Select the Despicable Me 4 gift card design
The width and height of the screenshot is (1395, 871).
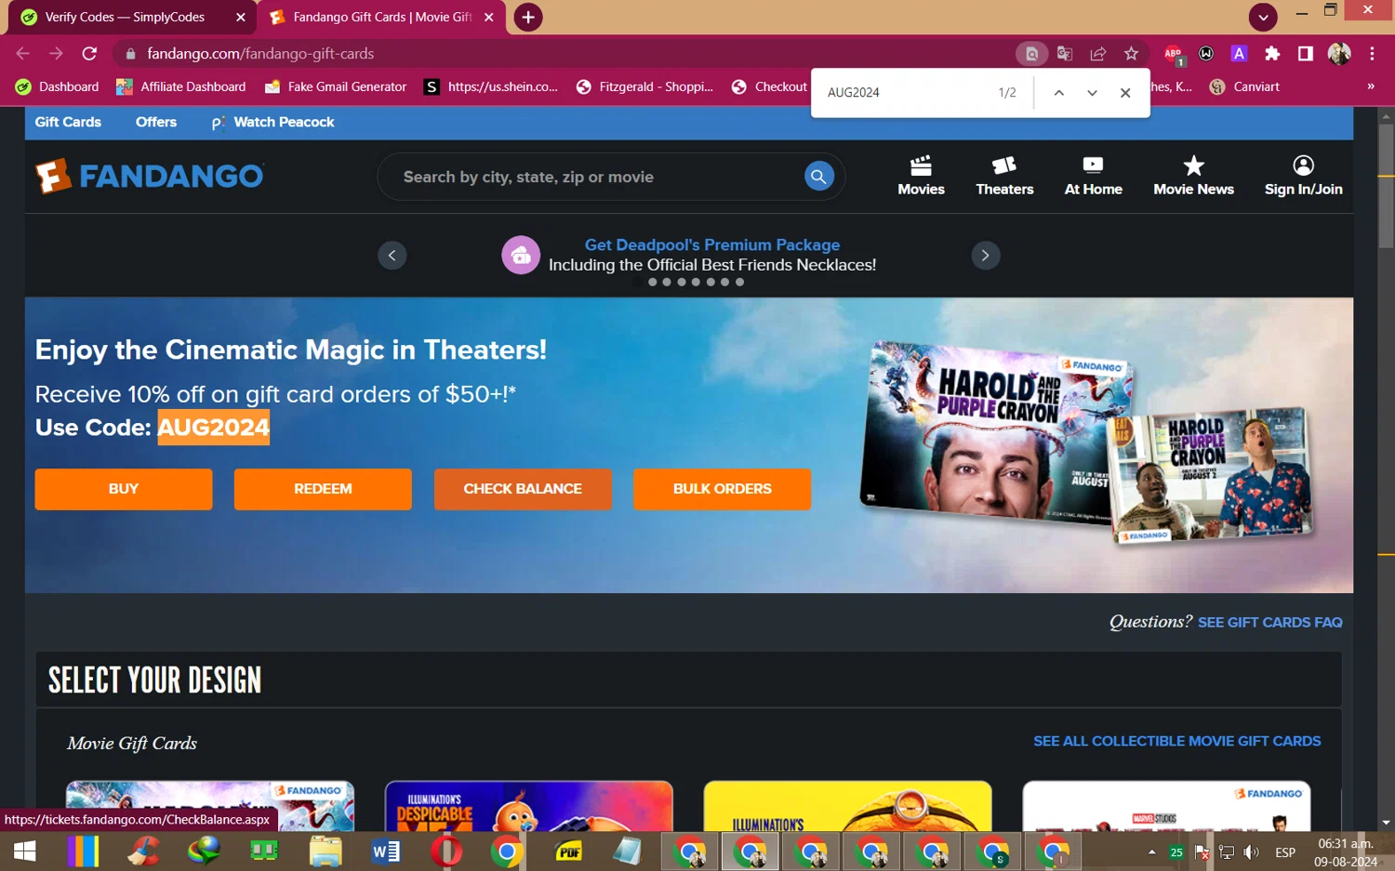(528, 806)
